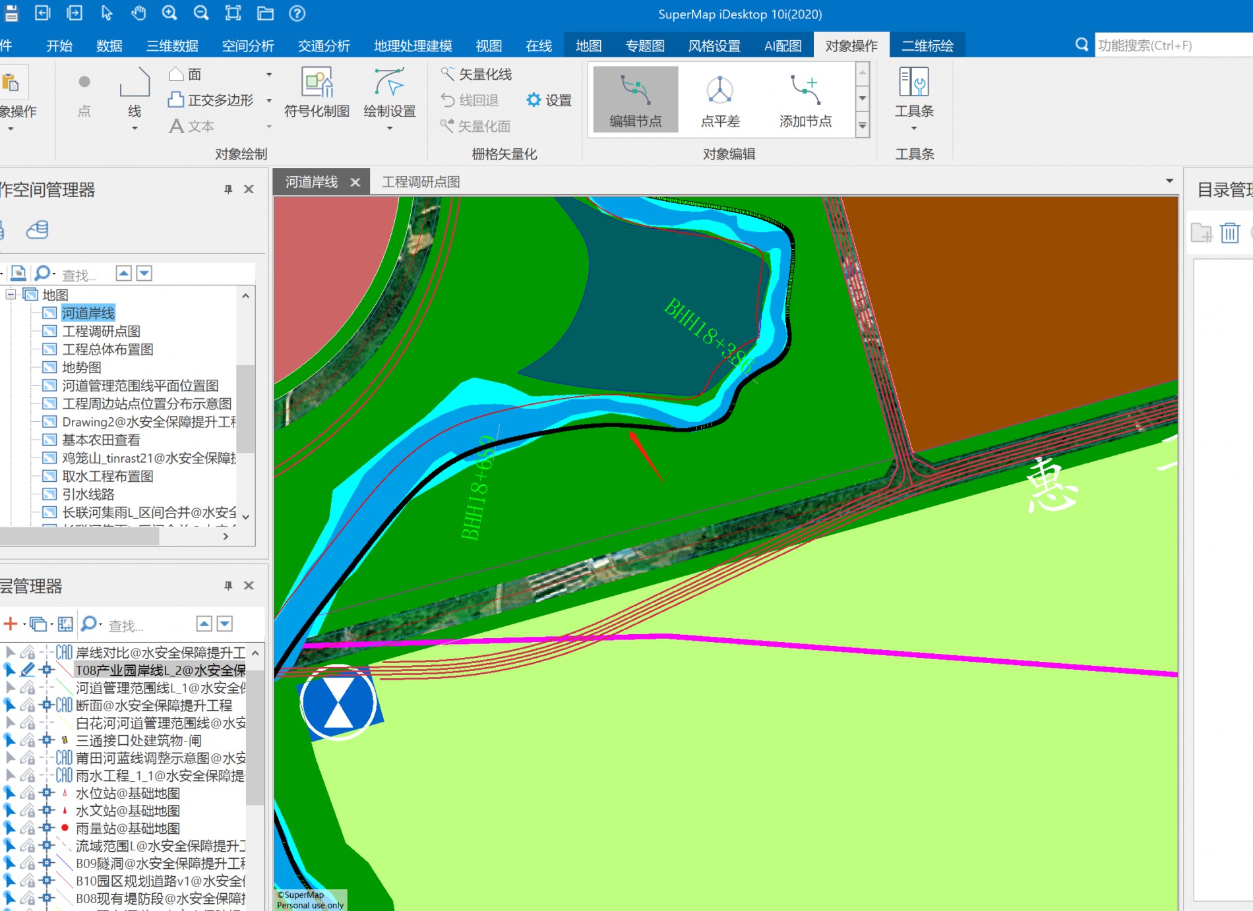Open the 面 polygon draw dropdown arrow
1253x911 pixels.
(x=269, y=74)
